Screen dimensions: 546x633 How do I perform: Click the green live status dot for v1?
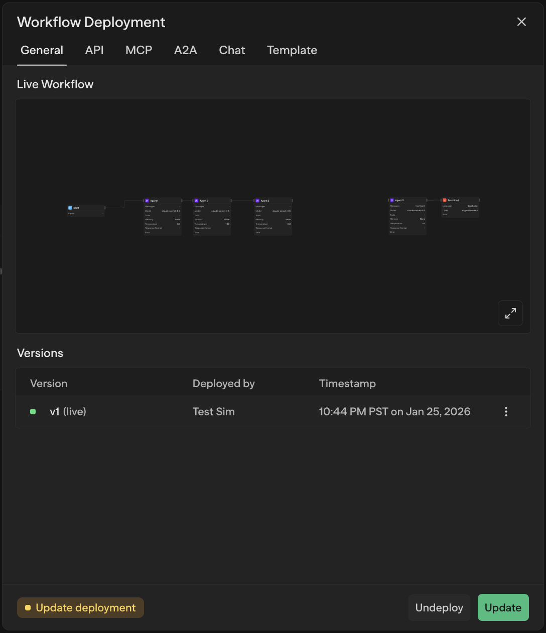[33, 412]
